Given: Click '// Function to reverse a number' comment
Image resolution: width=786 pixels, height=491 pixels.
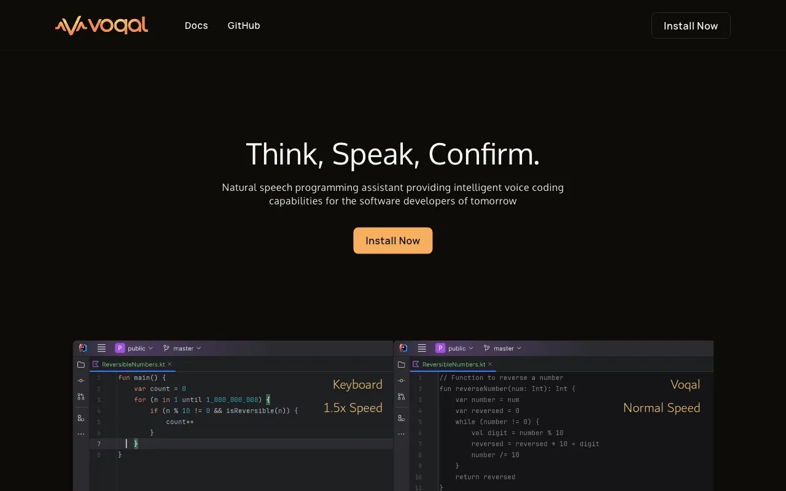Looking at the screenshot, I should [502, 377].
